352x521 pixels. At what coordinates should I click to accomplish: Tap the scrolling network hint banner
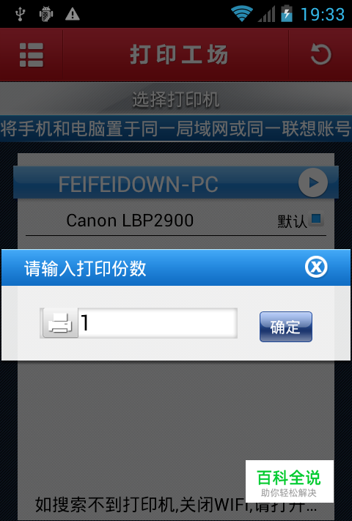point(176,128)
